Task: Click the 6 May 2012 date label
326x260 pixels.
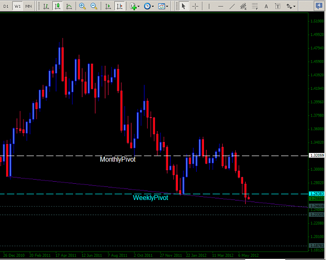Action: (248, 255)
